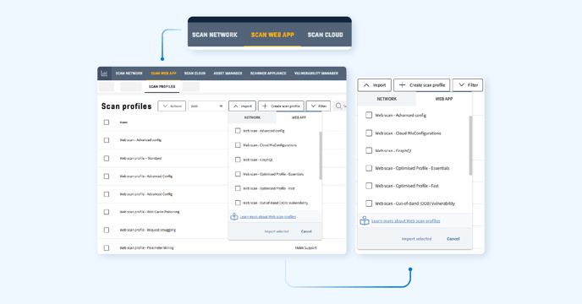The image size is (582, 304).
Task: Open the dashboard chart icon in main window
Action: pos(104,73)
